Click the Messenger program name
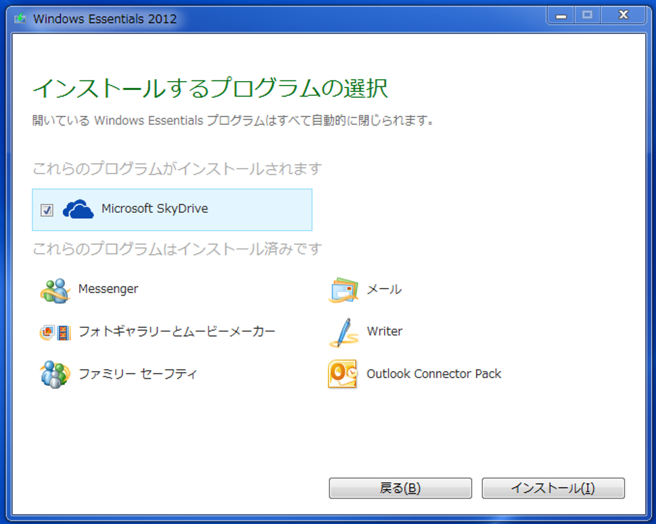The height and width of the screenshot is (524, 656). coord(108,289)
